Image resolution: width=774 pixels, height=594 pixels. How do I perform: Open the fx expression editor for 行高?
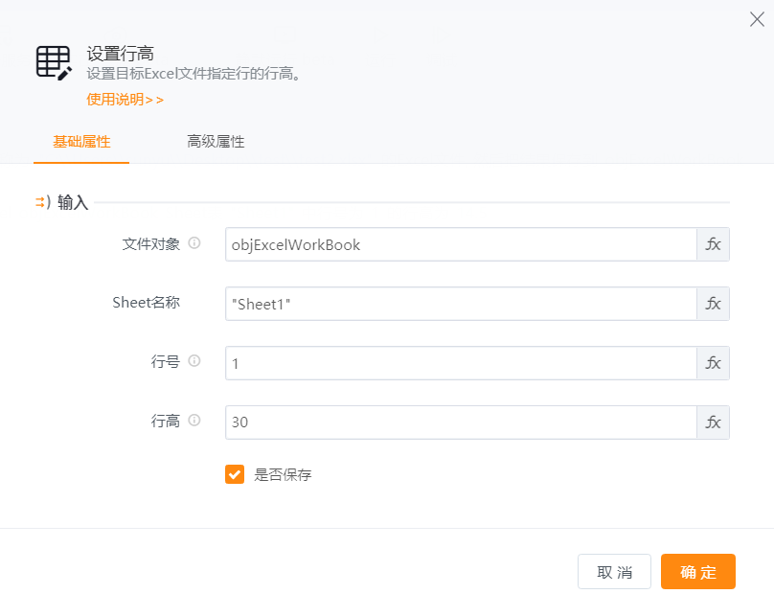coord(713,423)
